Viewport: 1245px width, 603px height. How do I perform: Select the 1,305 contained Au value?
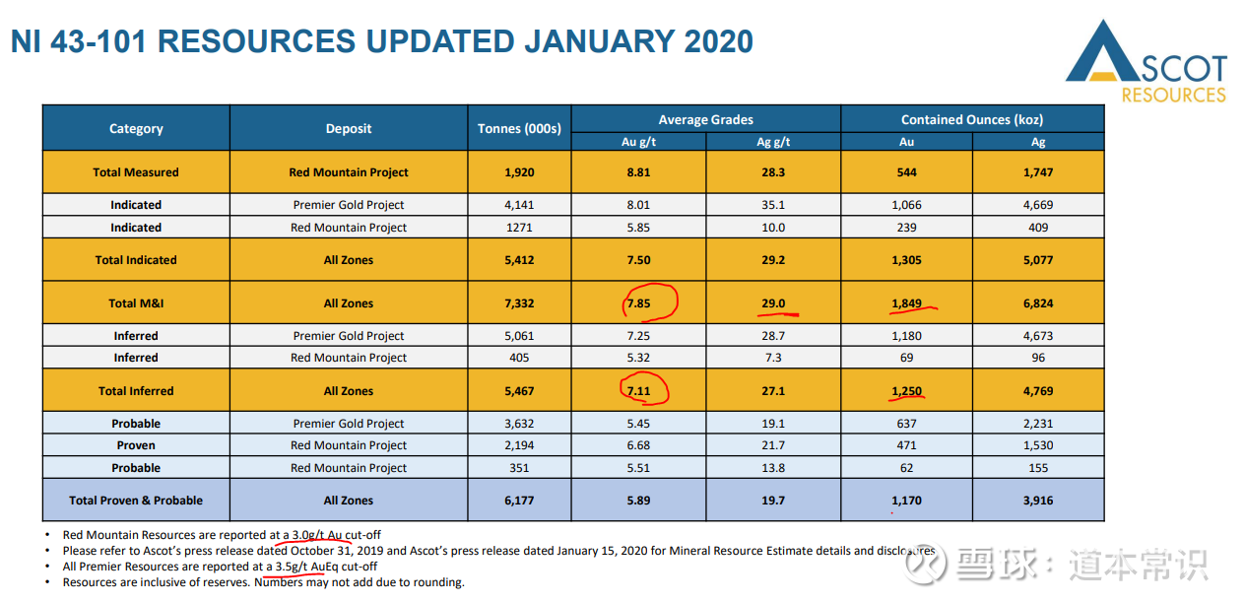click(x=906, y=260)
